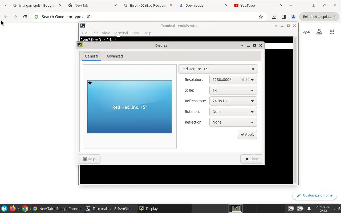
Task: Open Google Search Labs flask icon
Action: tap(319, 32)
